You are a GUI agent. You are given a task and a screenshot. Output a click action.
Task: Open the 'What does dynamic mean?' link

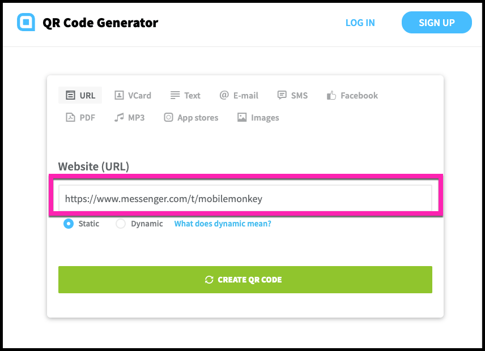click(223, 224)
